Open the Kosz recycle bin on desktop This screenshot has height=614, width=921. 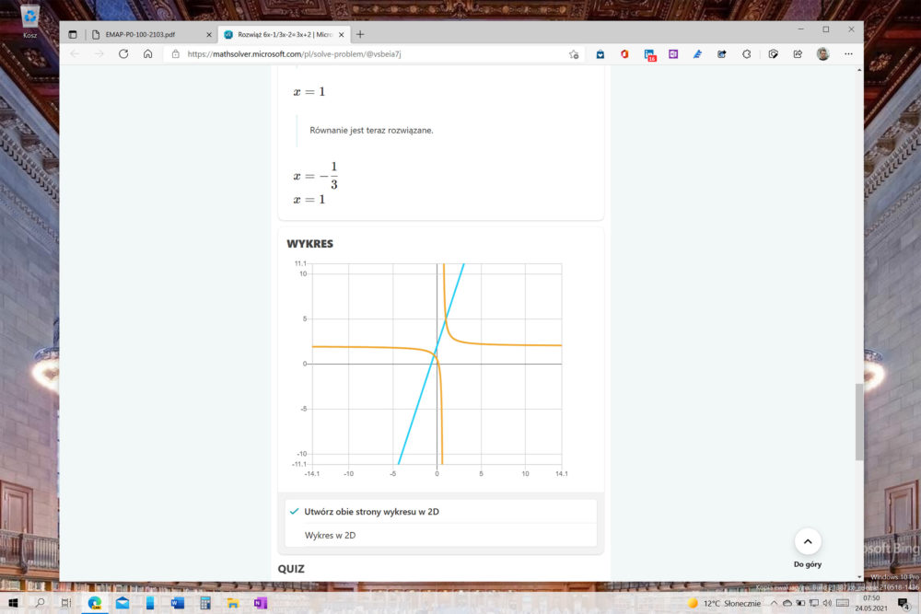coord(30,21)
